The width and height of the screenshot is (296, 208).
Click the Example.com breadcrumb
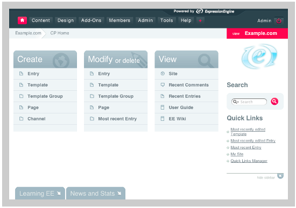point(28,33)
